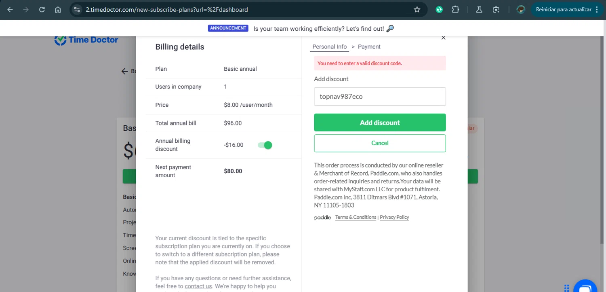Click the browser forward arrow
The width and height of the screenshot is (606, 292).
(26, 10)
